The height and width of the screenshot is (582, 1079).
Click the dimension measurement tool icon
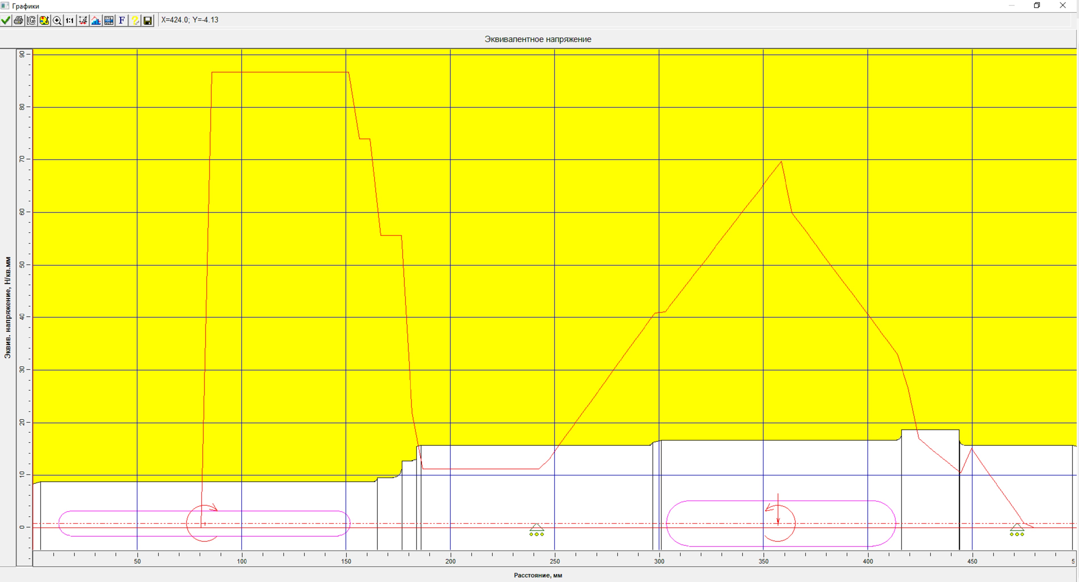point(83,20)
